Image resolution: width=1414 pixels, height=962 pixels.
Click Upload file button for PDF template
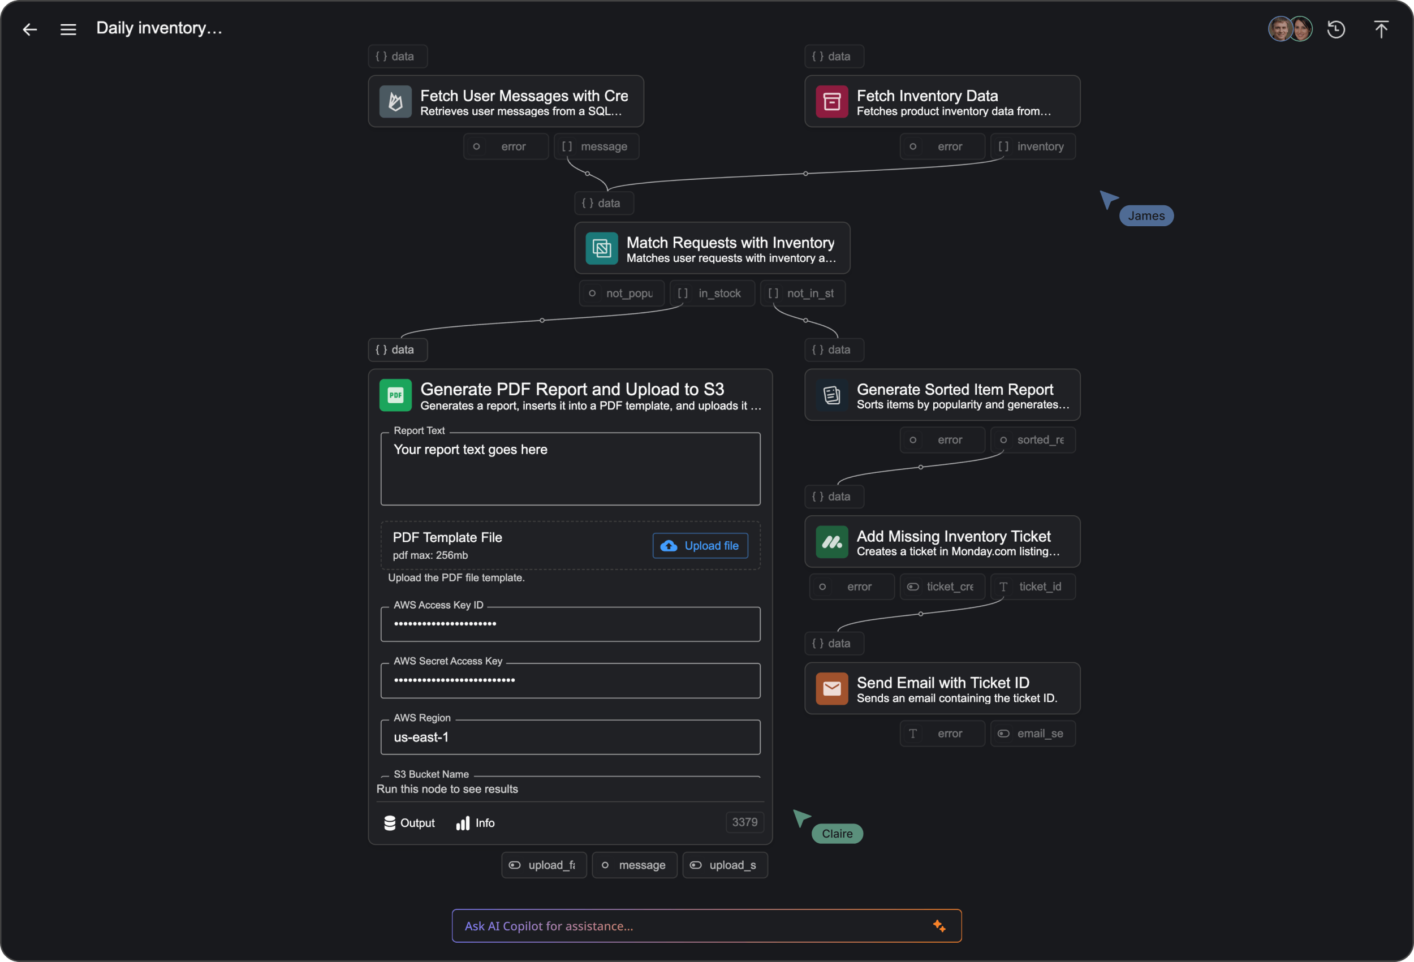699,545
